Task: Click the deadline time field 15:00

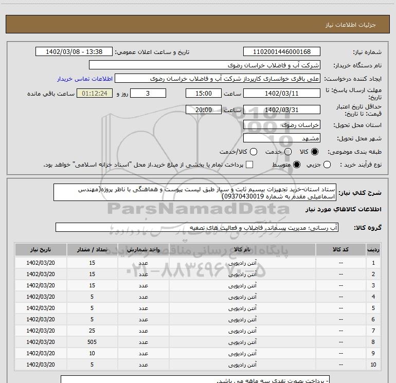Action: point(204,93)
